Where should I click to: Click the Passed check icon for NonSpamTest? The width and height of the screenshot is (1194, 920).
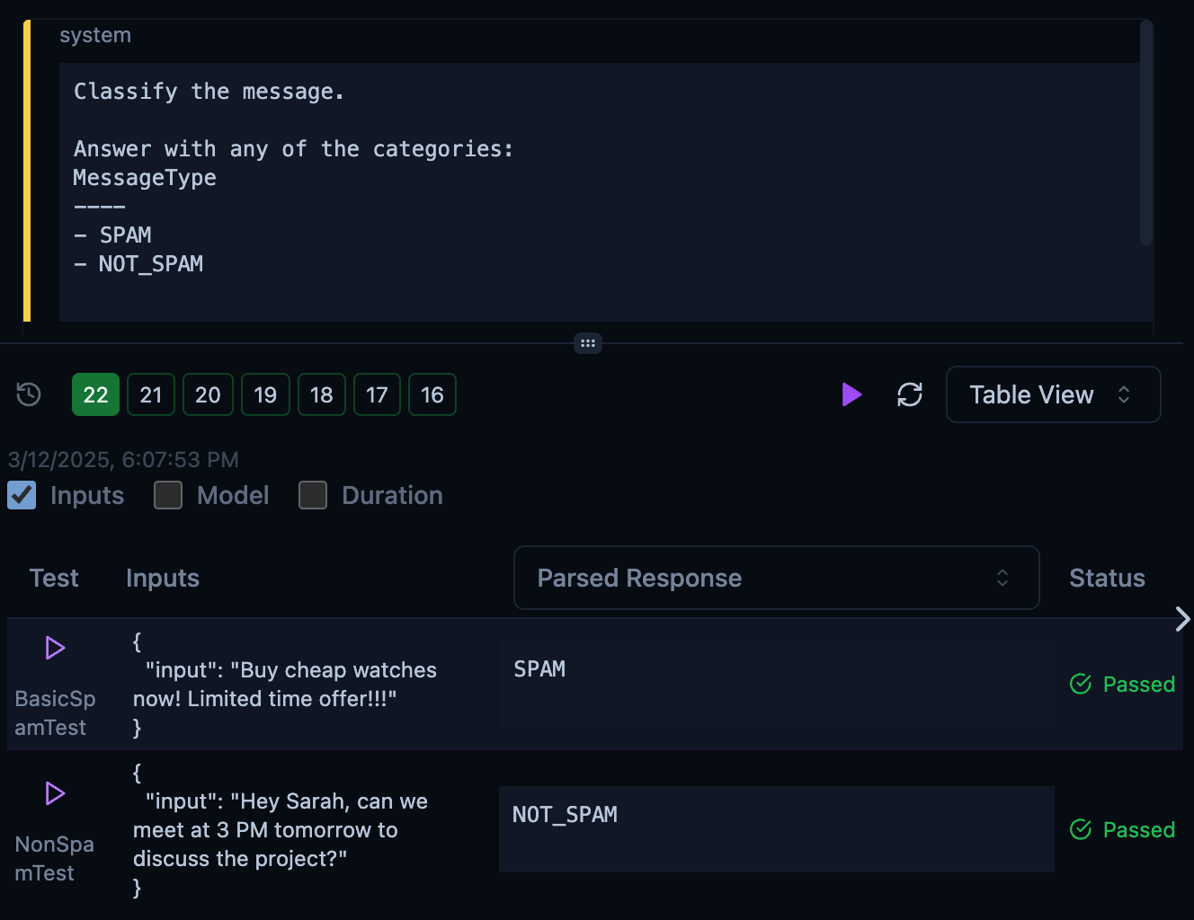click(1081, 830)
